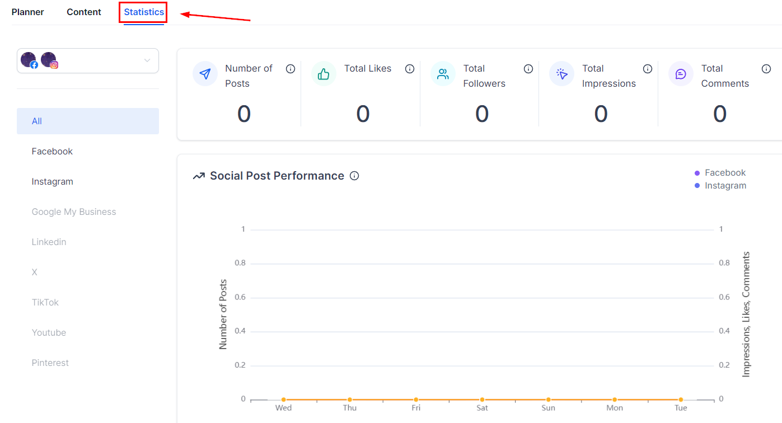
Task: Open info tooltip beside Social Post Performance
Action: point(354,176)
